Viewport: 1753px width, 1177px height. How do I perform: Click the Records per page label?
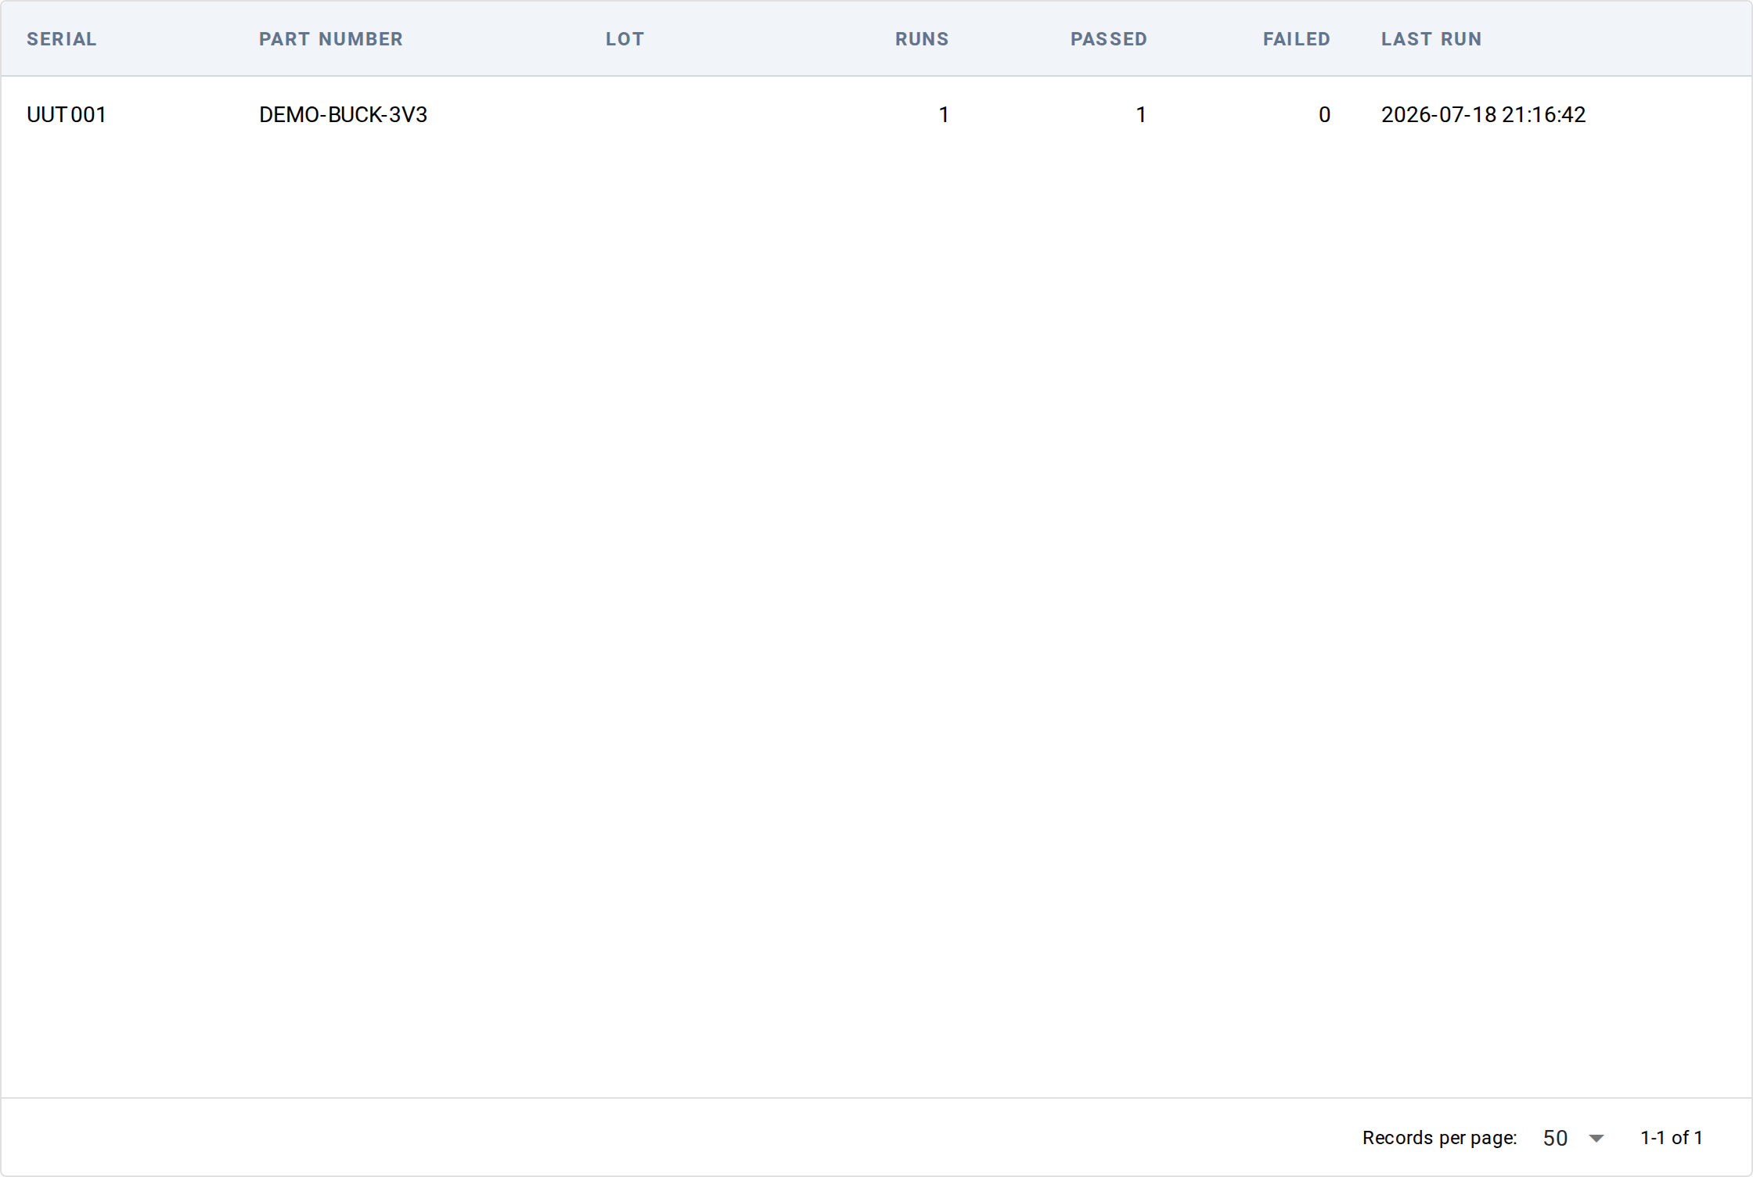[x=1440, y=1138]
